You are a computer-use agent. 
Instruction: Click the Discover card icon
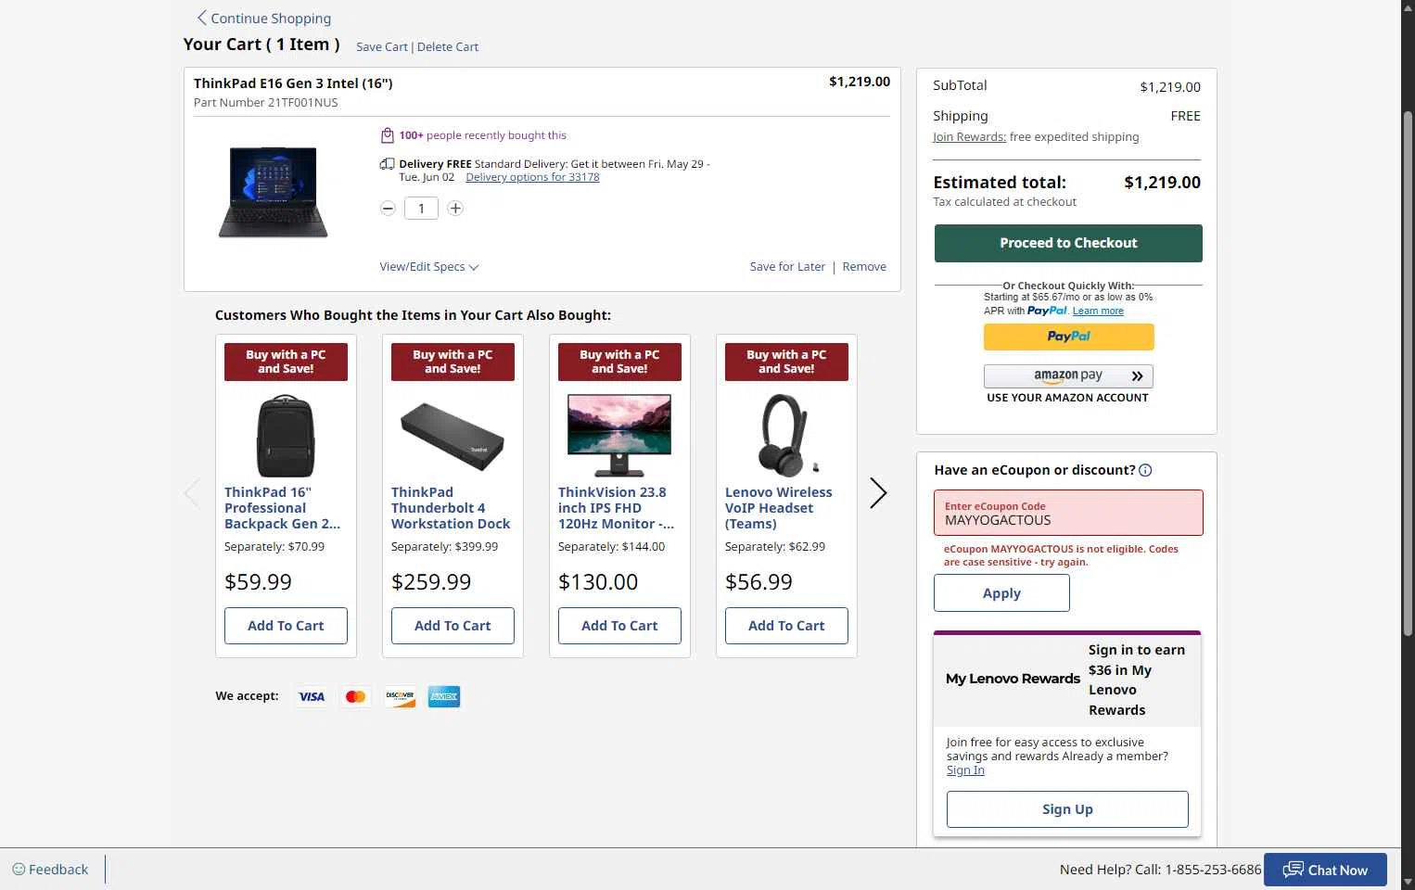pos(400,697)
